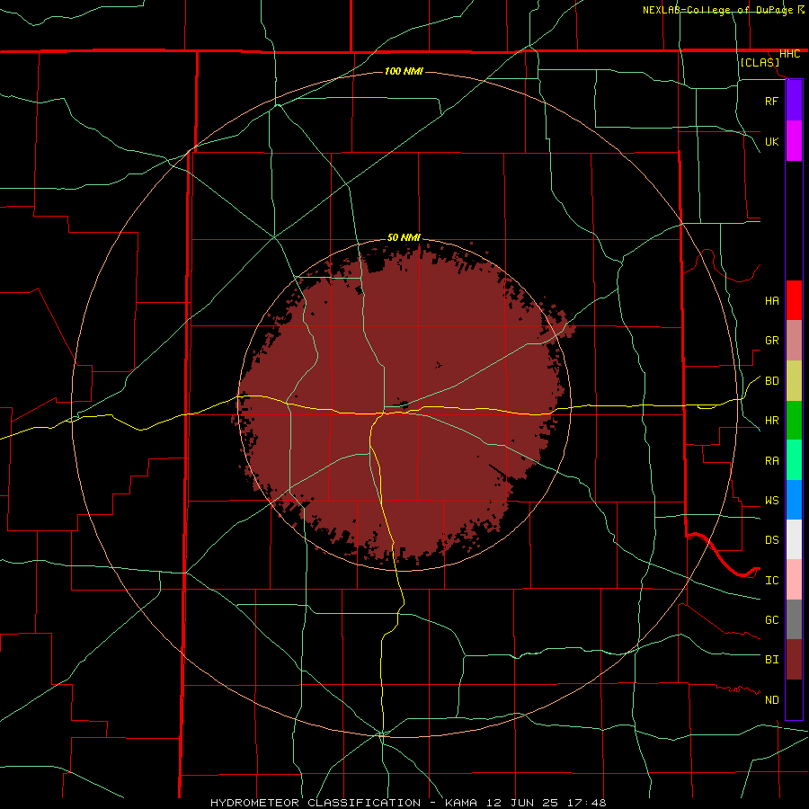The width and height of the screenshot is (809, 809).
Task: Click the "HA" legend label
Action: (771, 300)
